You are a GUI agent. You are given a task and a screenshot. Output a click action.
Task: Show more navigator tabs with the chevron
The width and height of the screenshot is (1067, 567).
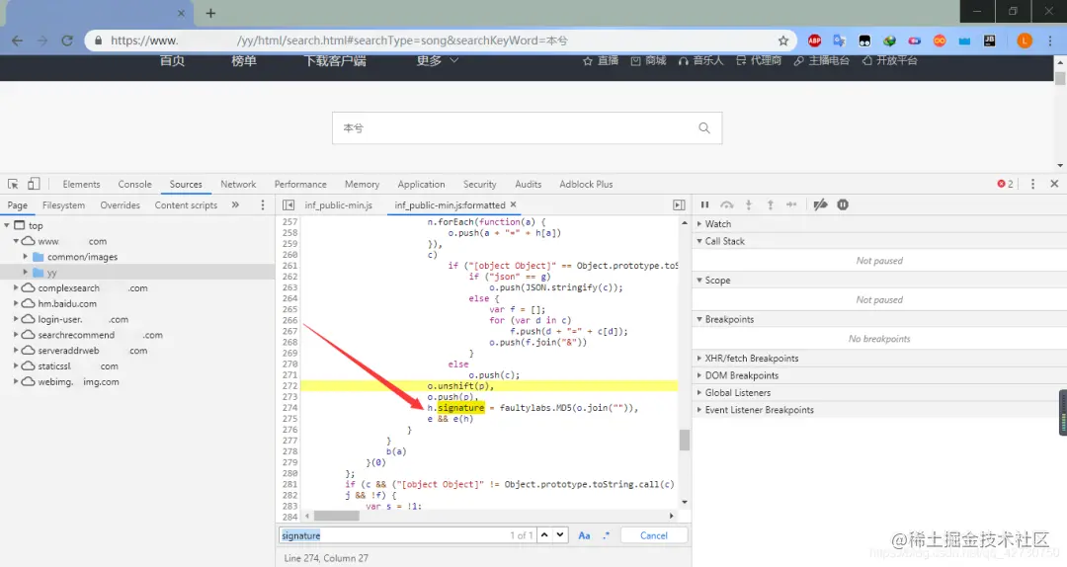coord(235,204)
